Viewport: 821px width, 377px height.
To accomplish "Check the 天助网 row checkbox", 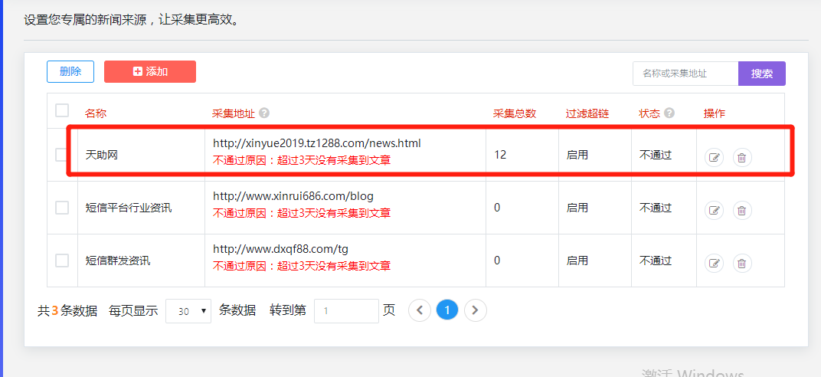I will 62,155.
